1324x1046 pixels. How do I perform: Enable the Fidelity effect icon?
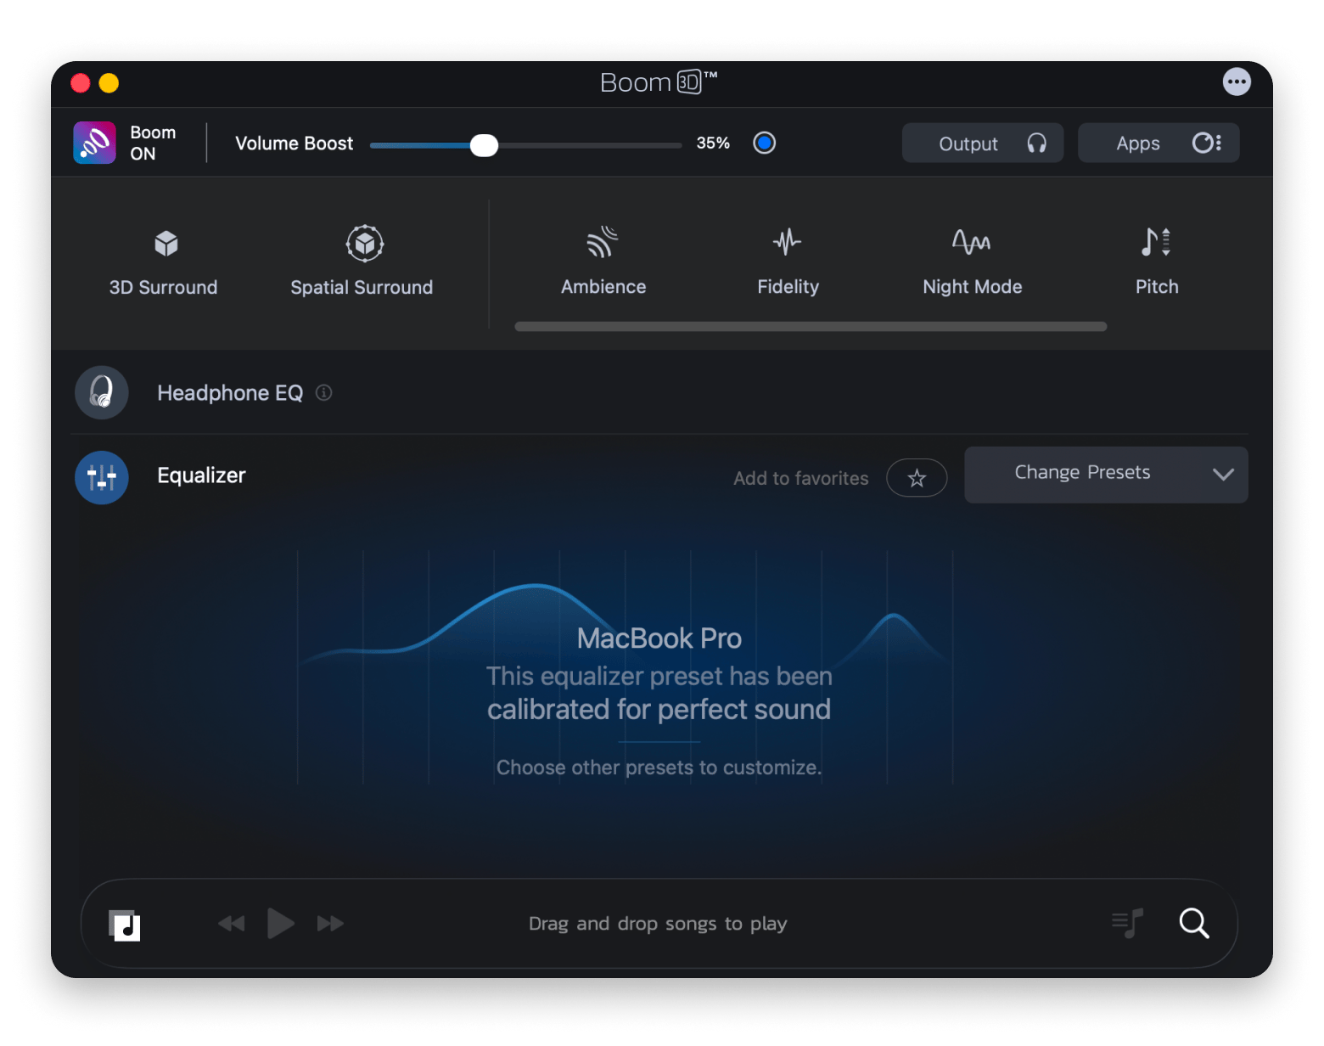click(x=787, y=241)
